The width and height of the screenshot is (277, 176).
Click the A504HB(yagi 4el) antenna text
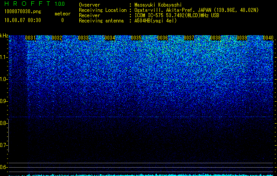tap(155, 21)
